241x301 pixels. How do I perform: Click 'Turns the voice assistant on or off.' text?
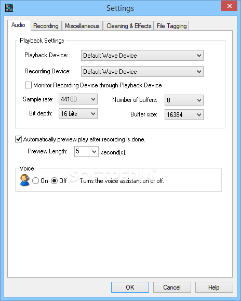click(x=122, y=181)
